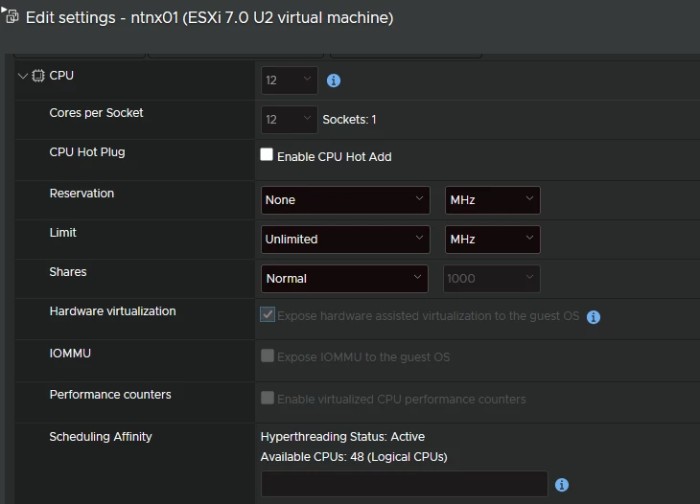Enable the CPU Hot Add checkbox
700x504 pixels.
tap(267, 154)
